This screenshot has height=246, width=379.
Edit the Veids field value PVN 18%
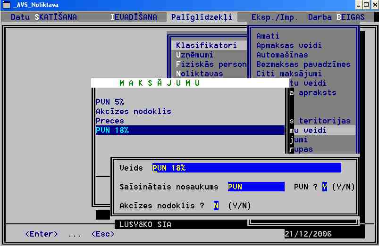pos(247,168)
